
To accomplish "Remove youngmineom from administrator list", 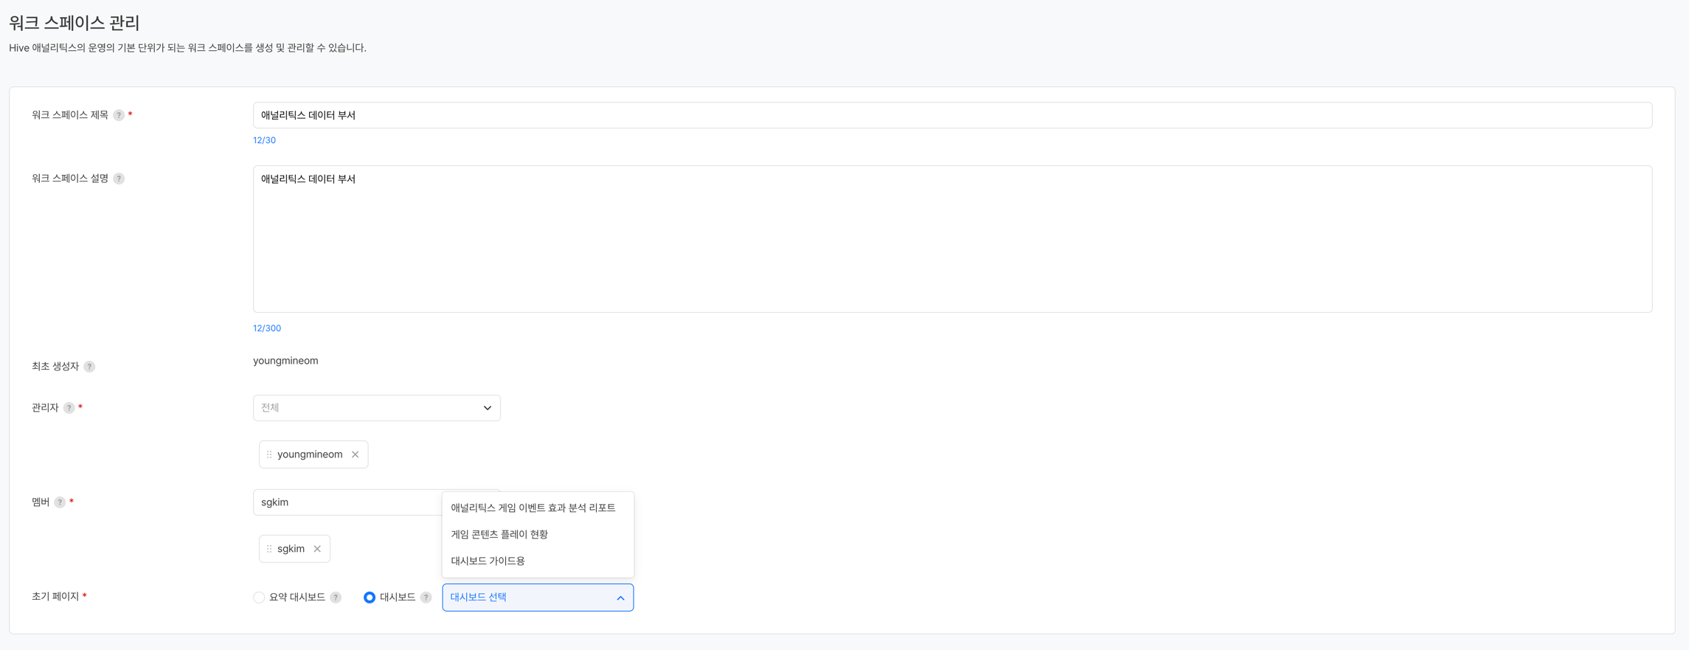I will pos(356,454).
